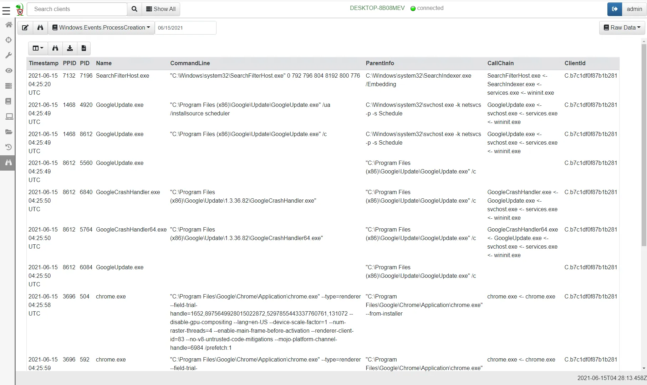The height and width of the screenshot is (385, 647).
Task: Click the PPID column header
Action: 70,63
